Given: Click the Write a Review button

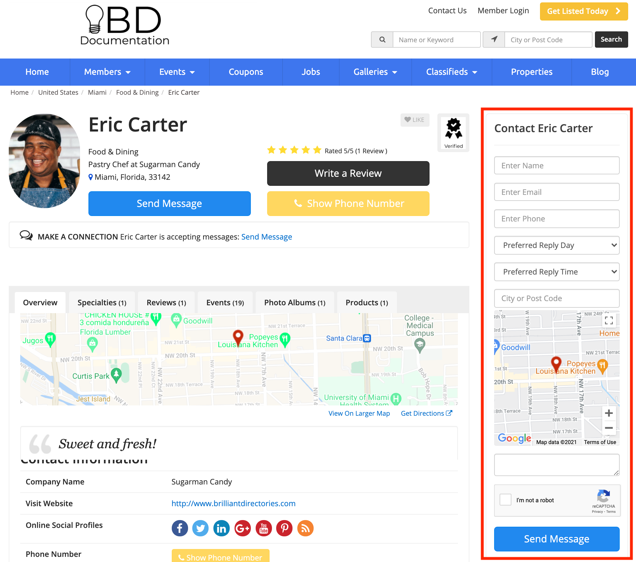Looking at the screenshot, I should click(348, 173).
